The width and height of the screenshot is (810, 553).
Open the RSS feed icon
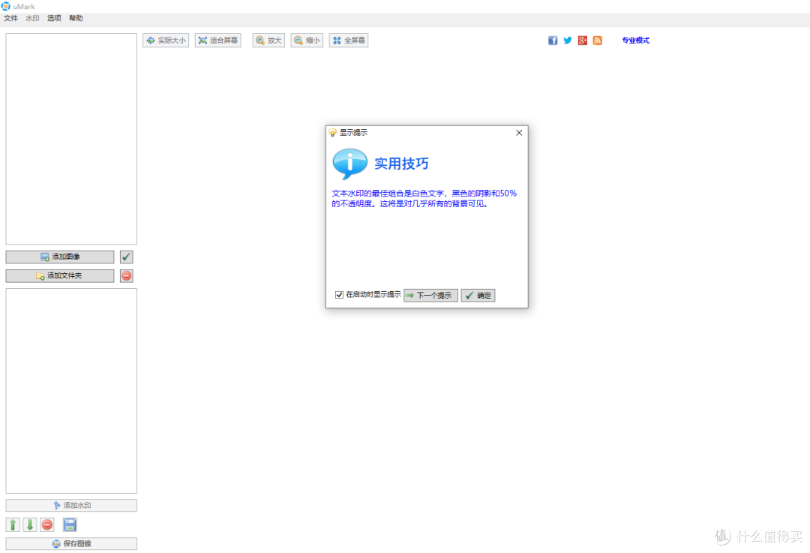pyautogui.click(x=598, y=41)
